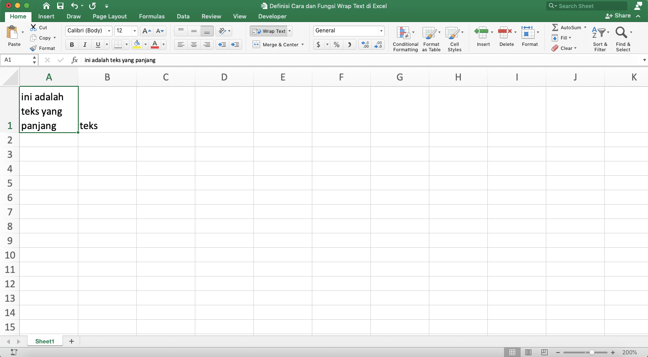
Task: Apply percent style format
Action: click(x=336, y=45)
